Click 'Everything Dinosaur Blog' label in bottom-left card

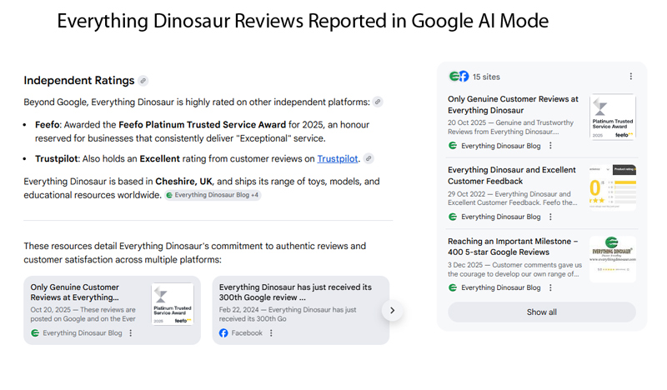click(x=82, y=333)
